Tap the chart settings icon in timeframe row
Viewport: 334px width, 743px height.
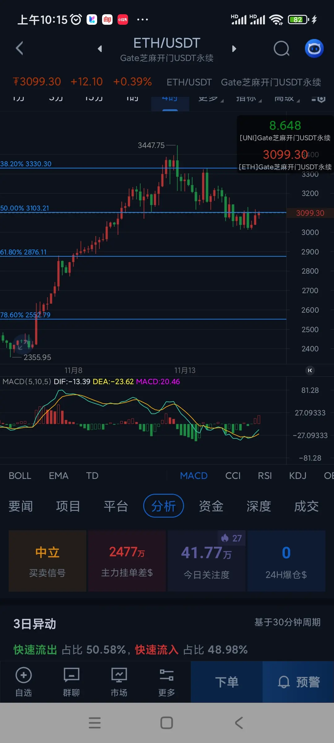(x=319, y=99)
